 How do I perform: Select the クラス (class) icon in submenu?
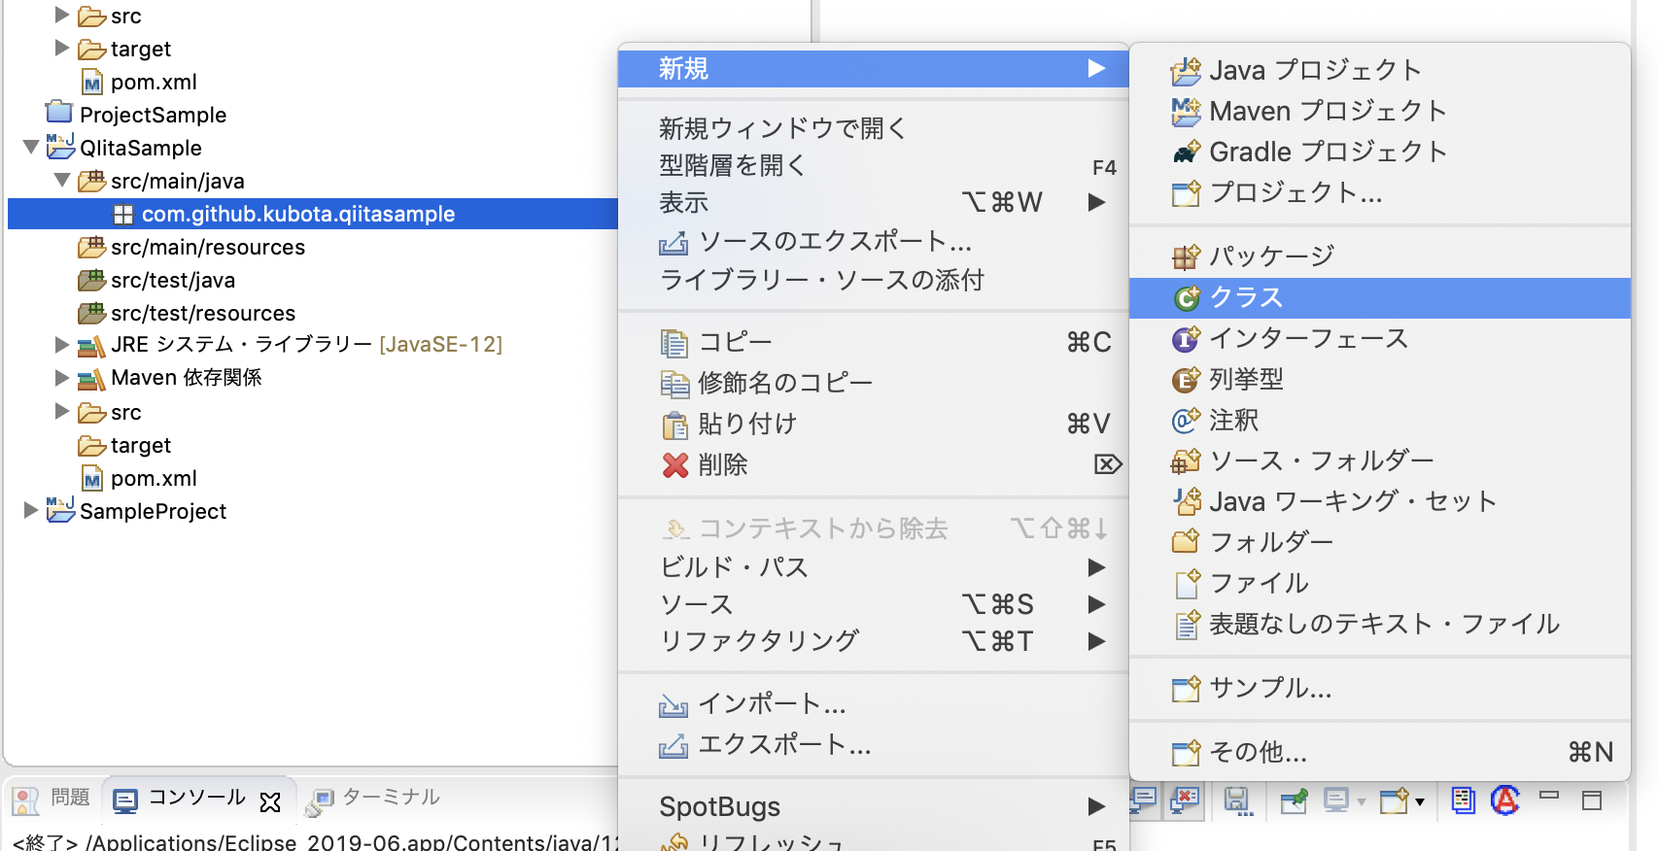point(1186,298)
